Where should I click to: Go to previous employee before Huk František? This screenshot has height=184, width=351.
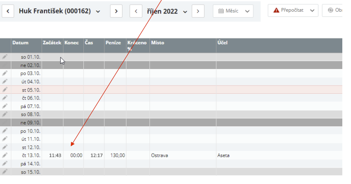(x=8, y=11)
